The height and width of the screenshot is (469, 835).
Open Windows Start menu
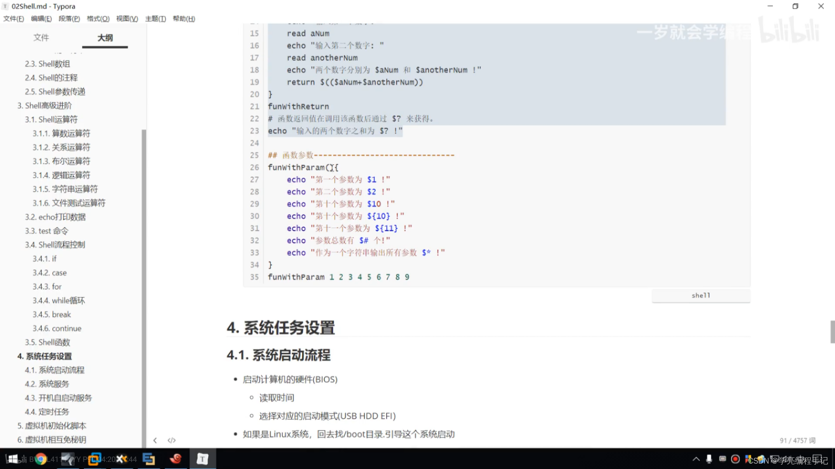pyautogui.click(x=13, y=459)
